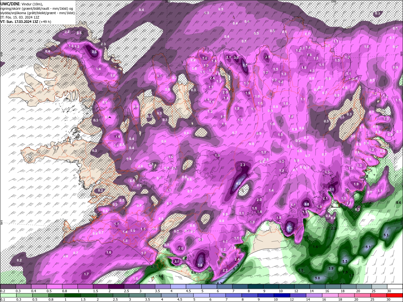Click the 2.2 precipitation value on the map
The image size is (403, 302).
(225, 270)
